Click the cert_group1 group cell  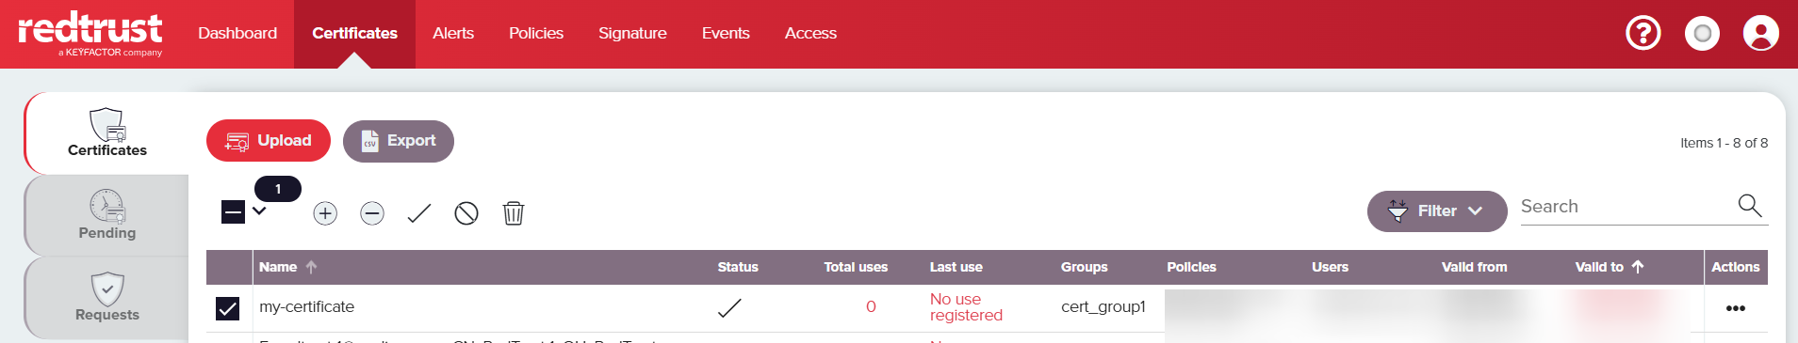pos(1103,307)
